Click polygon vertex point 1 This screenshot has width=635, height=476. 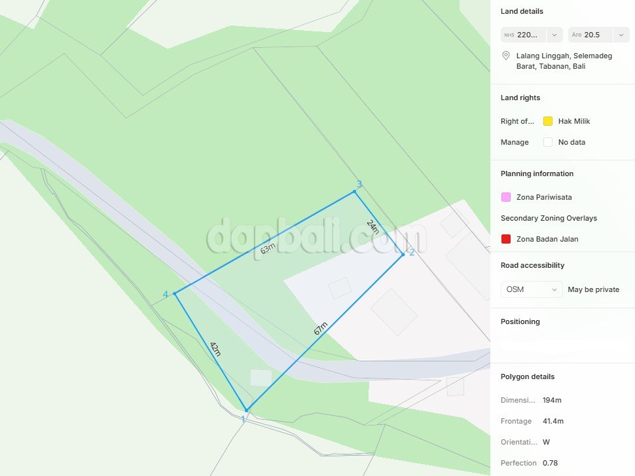pyautogui.click(x=246, y=411)
